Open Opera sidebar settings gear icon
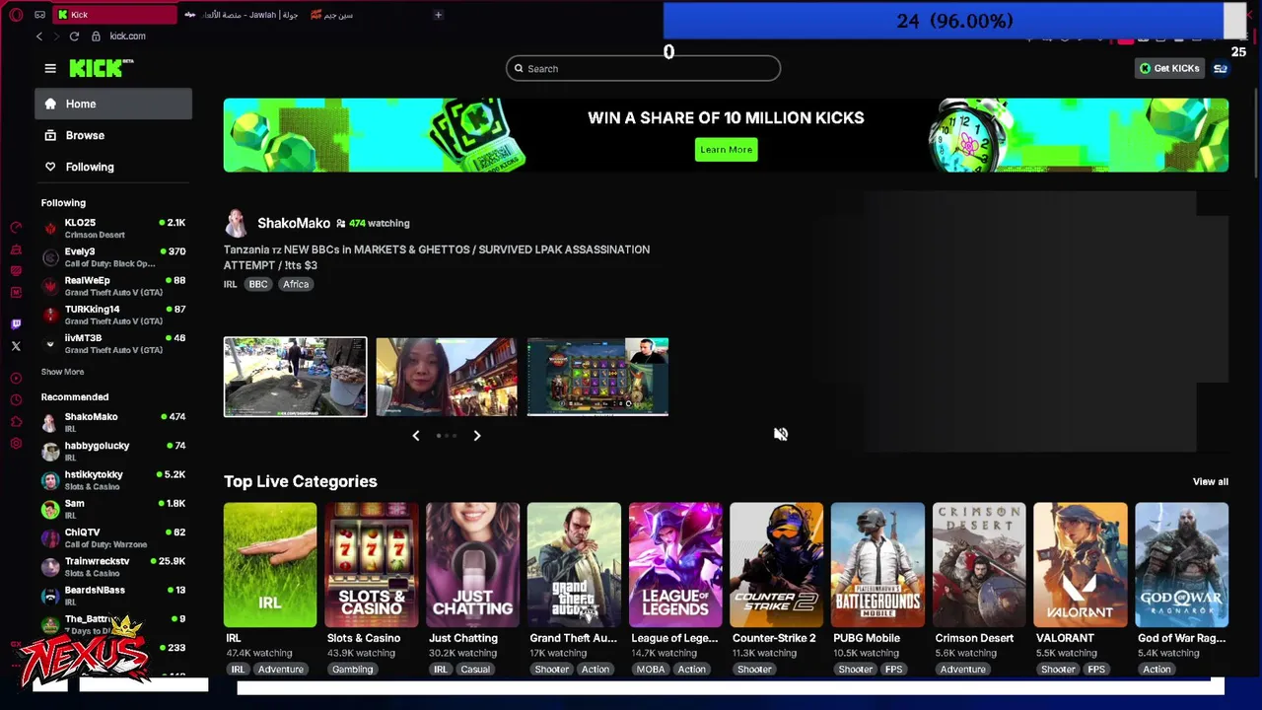This screenshot has height=710, width=1262. click(16, 444)
